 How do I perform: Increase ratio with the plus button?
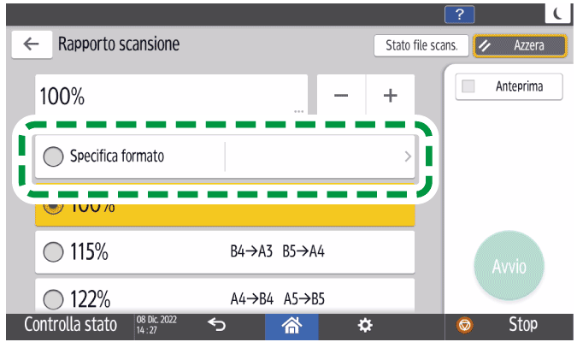point(391,96)
